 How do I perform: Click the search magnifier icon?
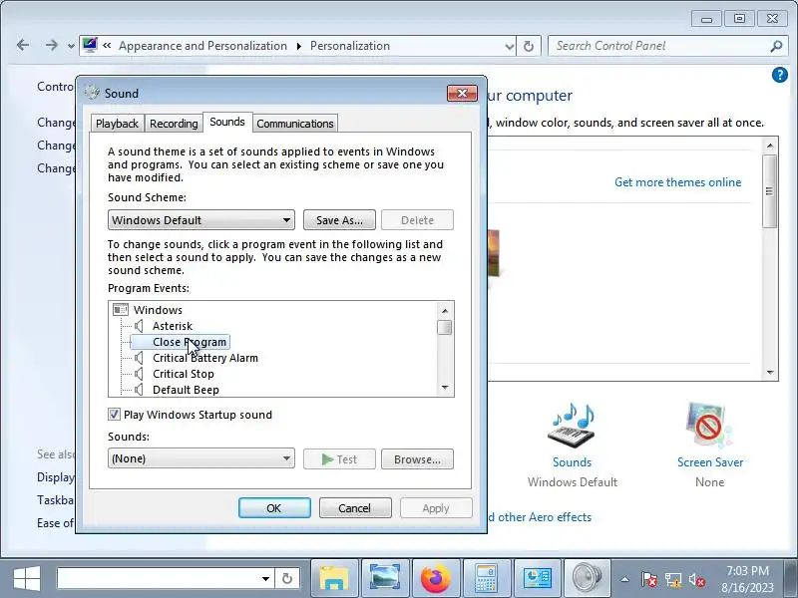[776, 46]
